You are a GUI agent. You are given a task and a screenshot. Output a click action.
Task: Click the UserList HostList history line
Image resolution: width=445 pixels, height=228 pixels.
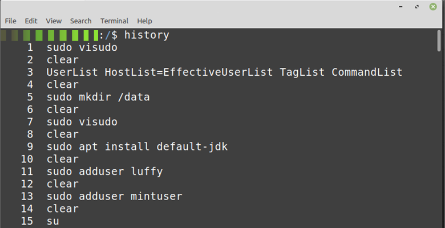(224, 72)
